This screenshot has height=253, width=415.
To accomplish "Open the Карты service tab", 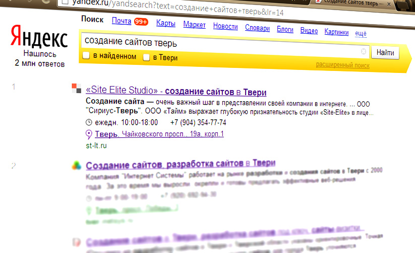I will point(165,23).
